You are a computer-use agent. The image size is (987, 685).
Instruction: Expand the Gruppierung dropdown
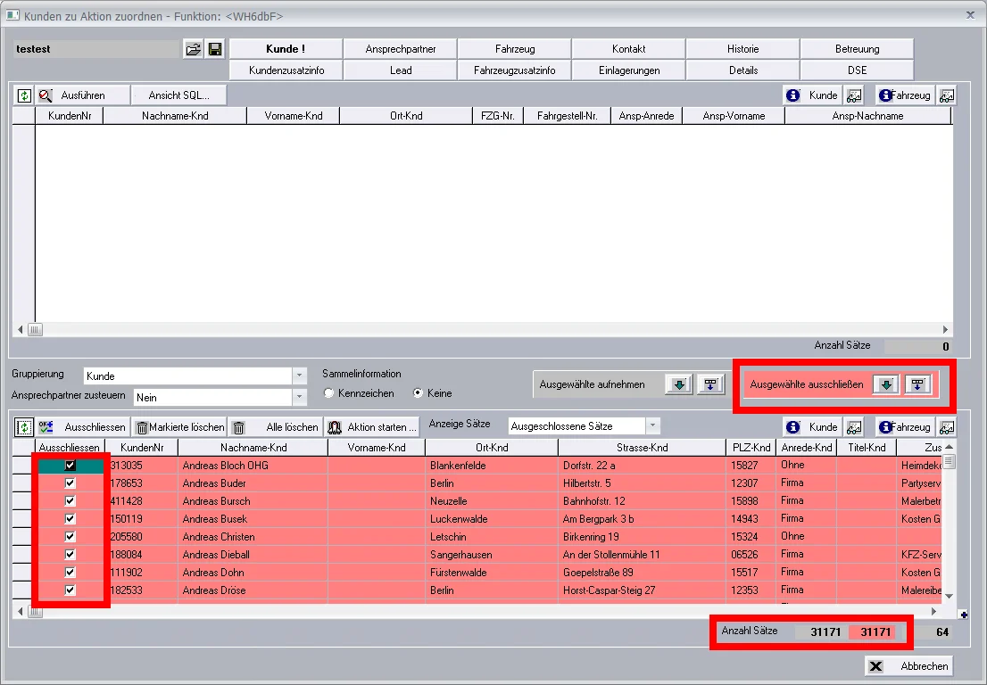pos(300,376)
